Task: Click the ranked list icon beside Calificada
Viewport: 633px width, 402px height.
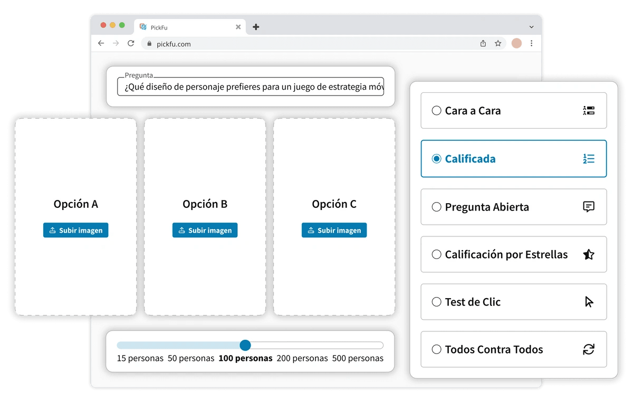Action: [x=589, y=158]
